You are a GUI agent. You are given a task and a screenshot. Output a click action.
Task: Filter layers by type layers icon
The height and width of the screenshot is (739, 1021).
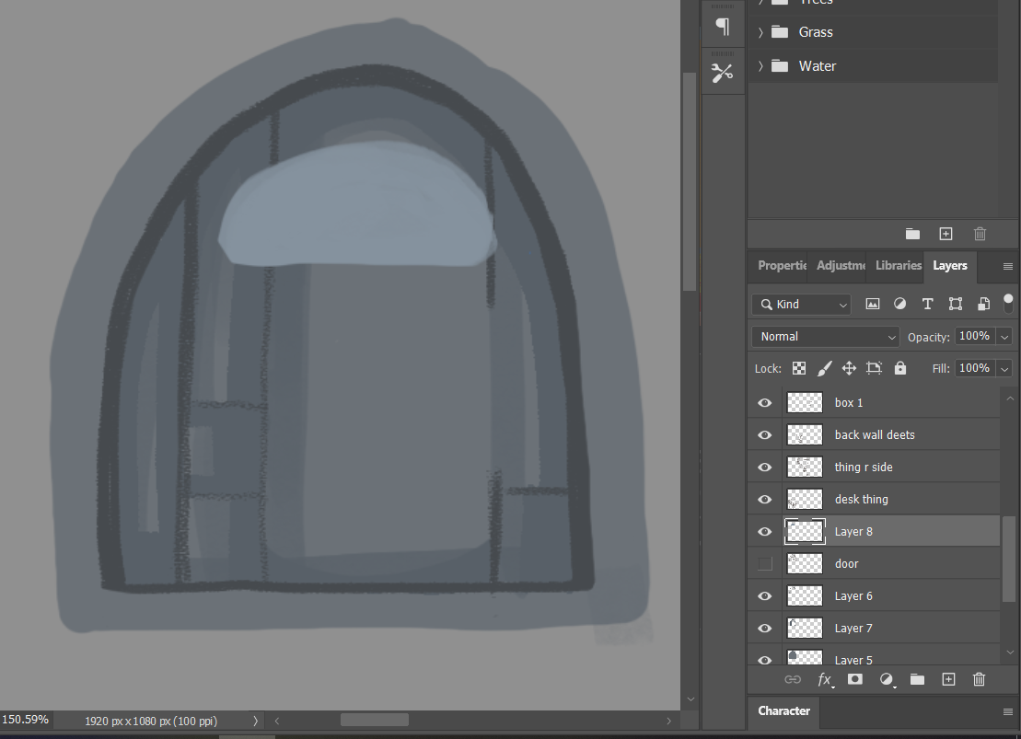tap(927, 304)
